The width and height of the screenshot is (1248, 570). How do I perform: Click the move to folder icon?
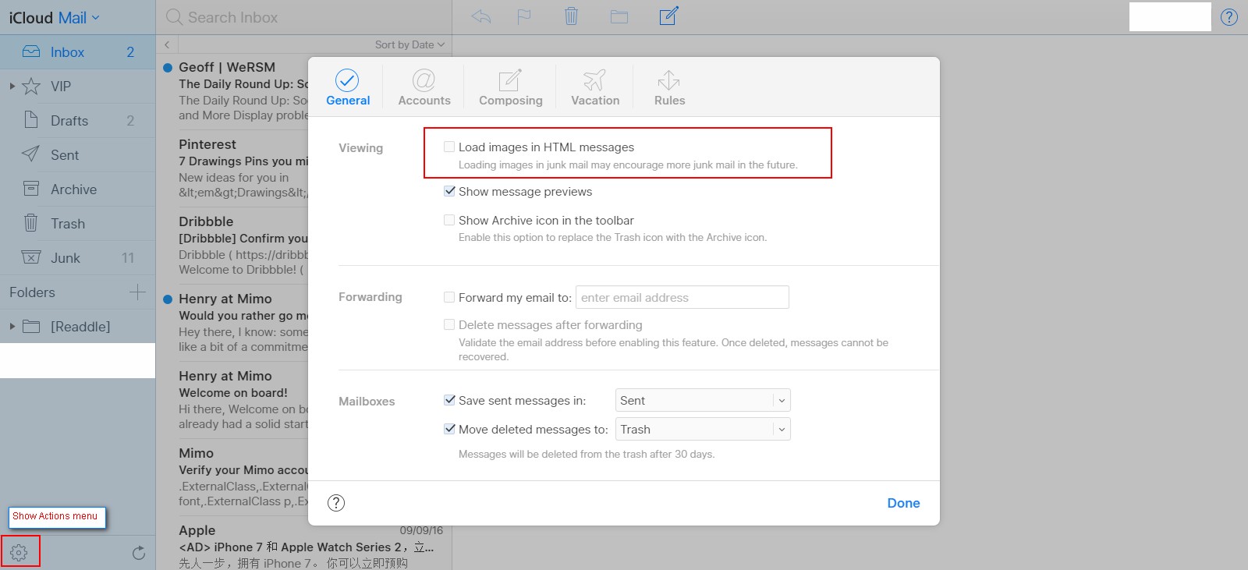pos(619,16)
